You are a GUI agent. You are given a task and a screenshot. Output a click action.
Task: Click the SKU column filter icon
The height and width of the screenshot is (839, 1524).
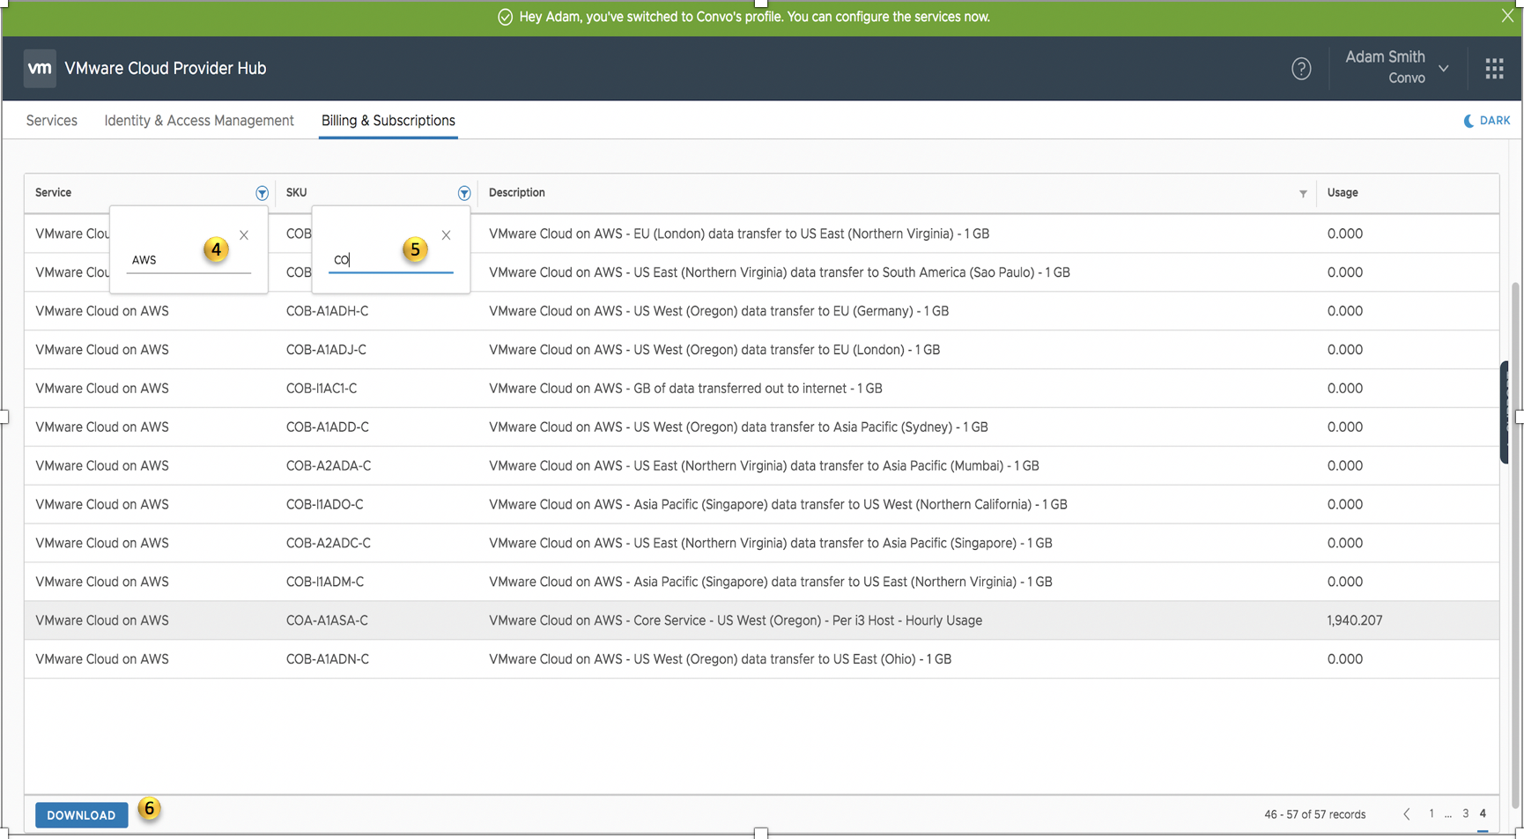pyautogui.click(x=464, y=193)
